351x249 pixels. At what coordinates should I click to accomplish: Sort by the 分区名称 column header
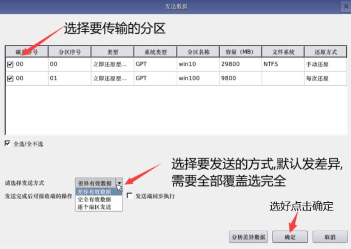pos(198,52)
